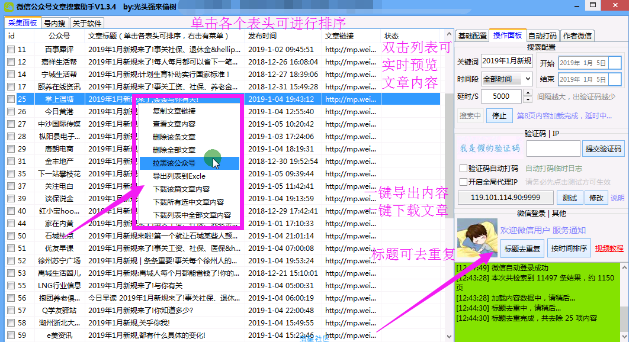Choose 删除全部文章 from context menu

click(189, 150)
